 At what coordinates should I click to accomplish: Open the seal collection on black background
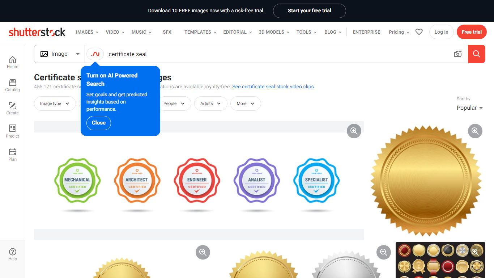tap(440, 260)
